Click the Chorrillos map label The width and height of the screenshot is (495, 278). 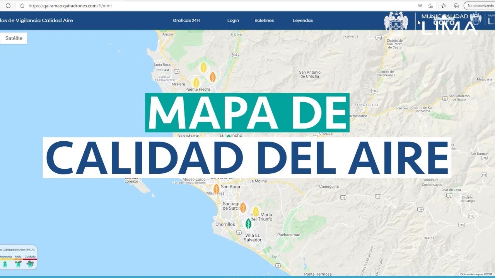pyautogui.click(x=225, y=224)
